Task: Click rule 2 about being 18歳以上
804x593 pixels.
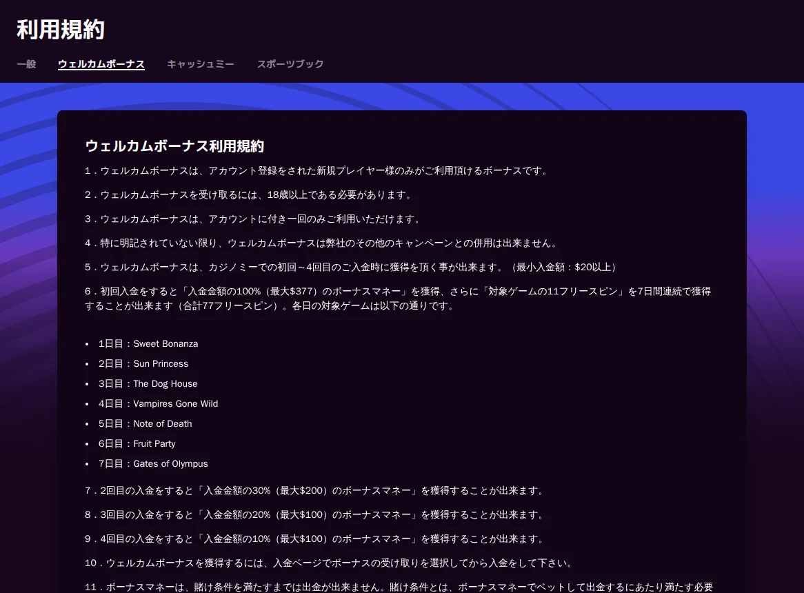Action: (249, 194)
